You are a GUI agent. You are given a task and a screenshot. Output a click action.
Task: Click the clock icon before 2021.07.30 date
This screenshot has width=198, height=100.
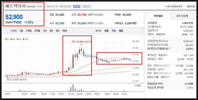(x=45, y=7)
